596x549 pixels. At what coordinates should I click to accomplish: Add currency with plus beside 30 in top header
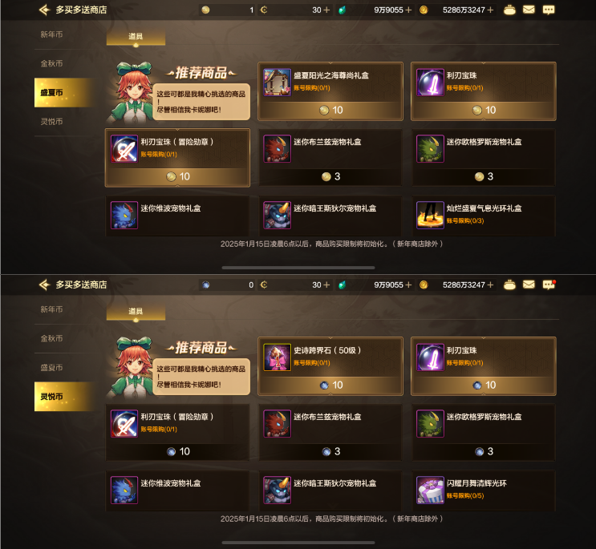326,10
